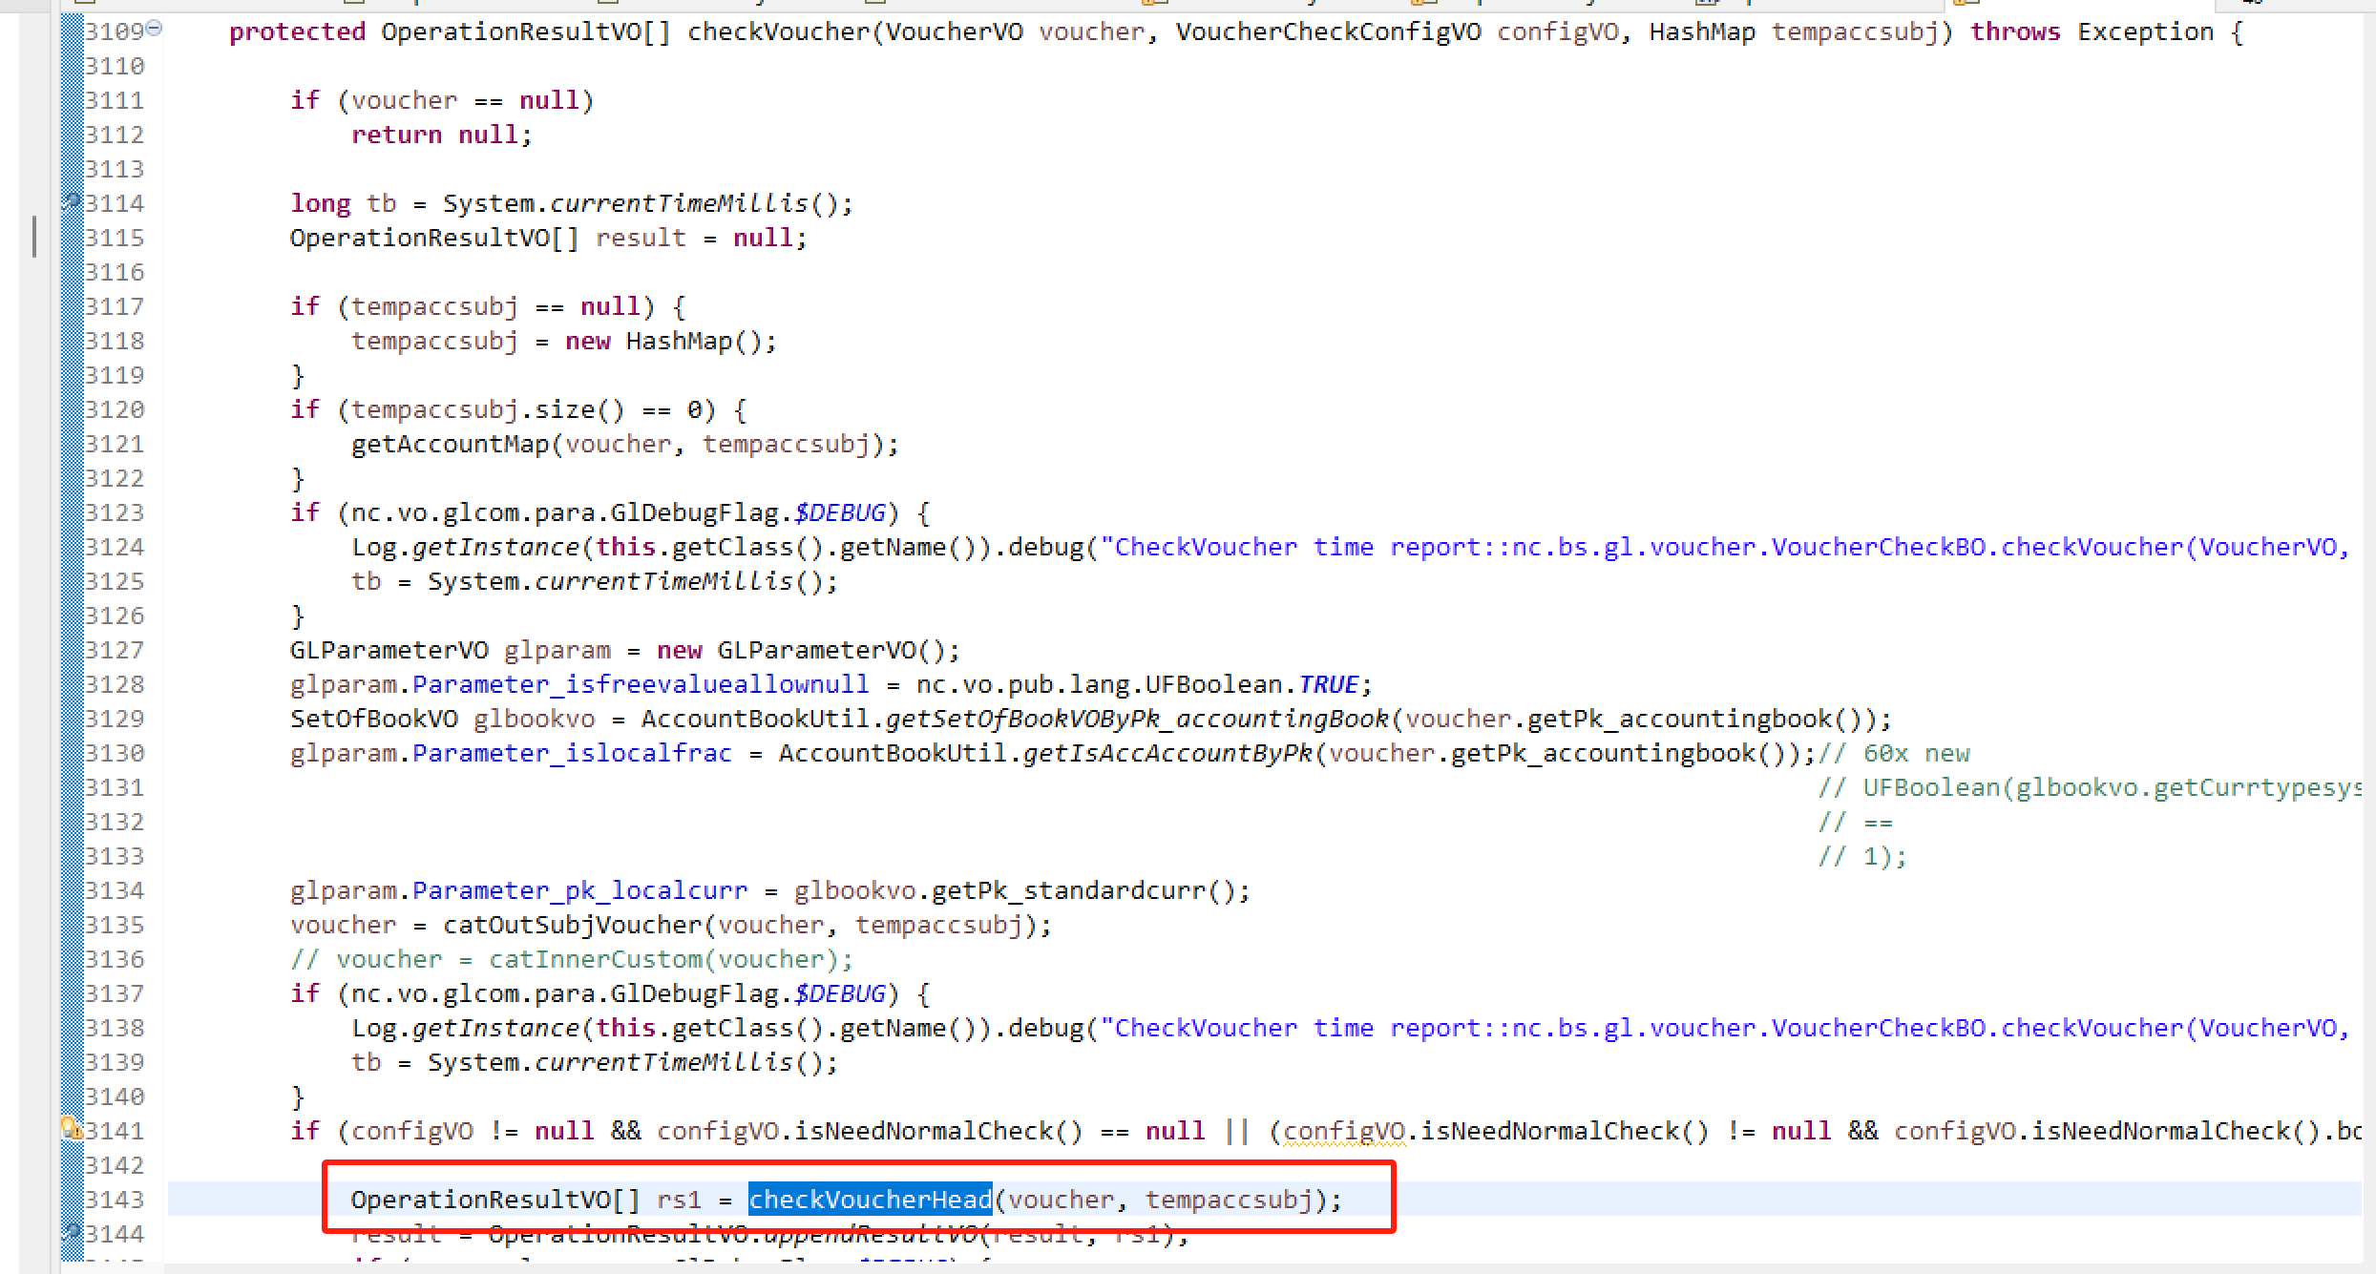
Task: Click the '// 60x new' comment on line 3130
Action: (1893, 753)
